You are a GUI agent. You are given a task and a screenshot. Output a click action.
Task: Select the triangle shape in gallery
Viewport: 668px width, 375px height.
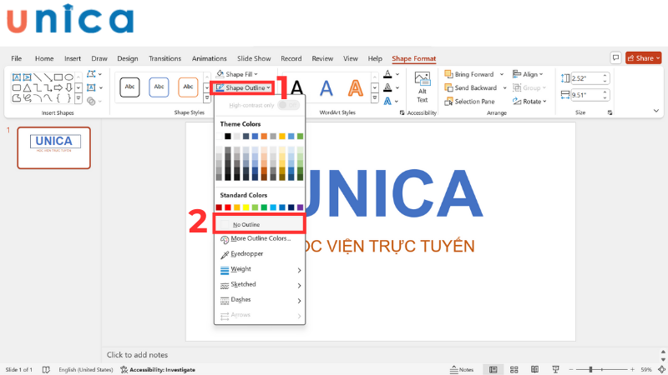coord(27,88)
